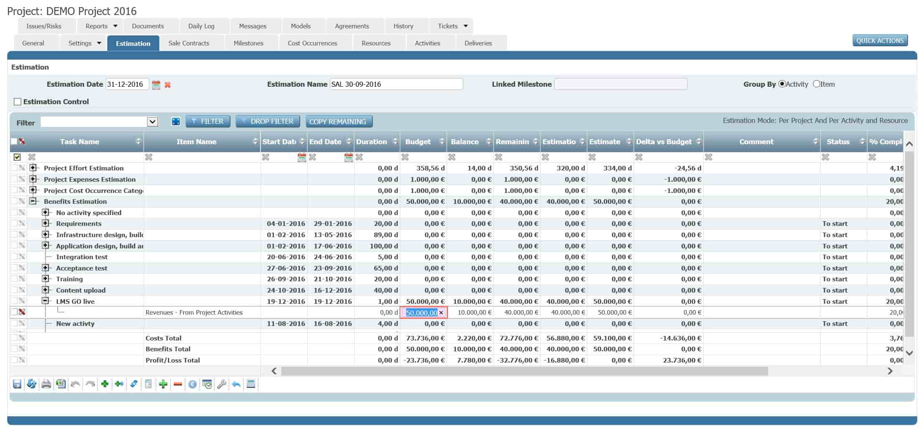Clear the Task Name column filter
Screen dimensions: 921x433
(32, 157)
